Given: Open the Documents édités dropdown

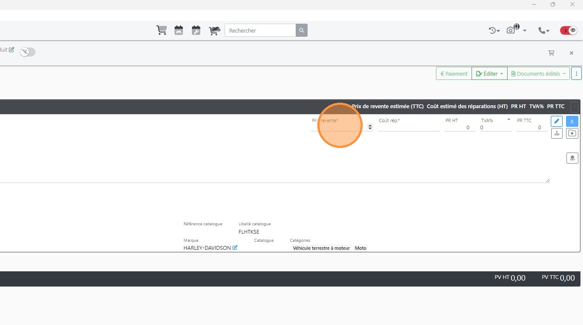Looking at the screenshot, I should tap(539, 74).
